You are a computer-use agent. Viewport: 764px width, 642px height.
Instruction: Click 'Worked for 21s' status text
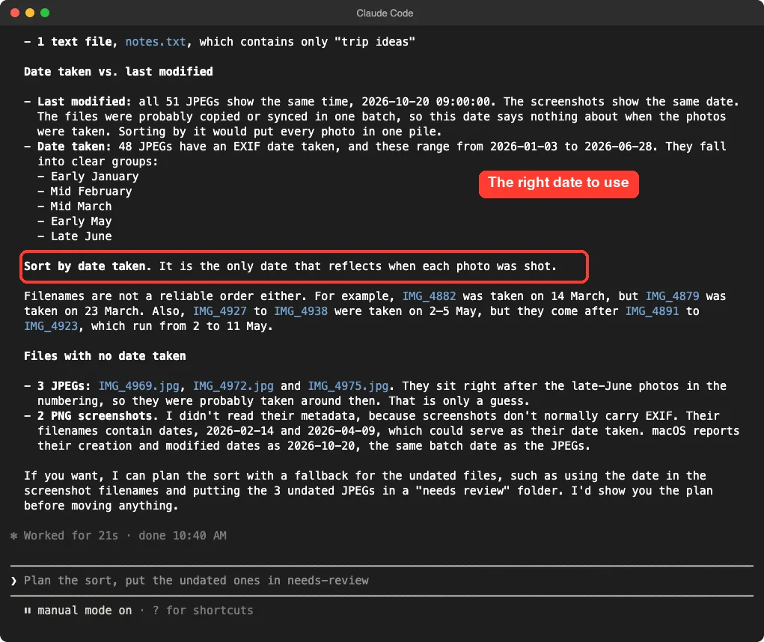pyautogui.click(x=71, y=536)
